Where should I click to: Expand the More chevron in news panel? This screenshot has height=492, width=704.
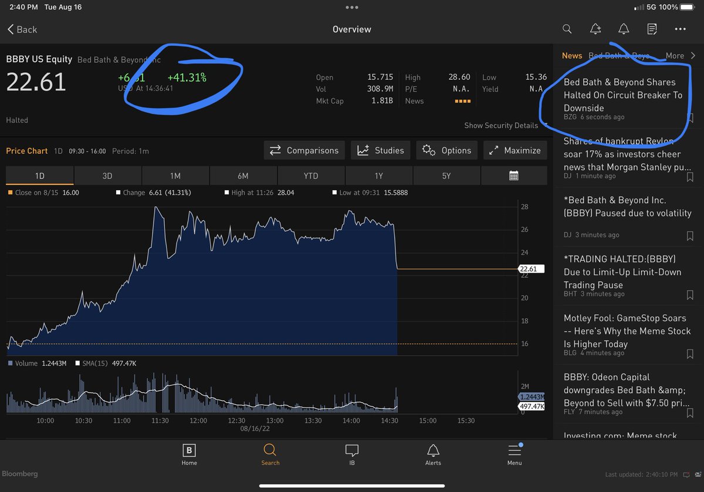[x=681, y=56]
